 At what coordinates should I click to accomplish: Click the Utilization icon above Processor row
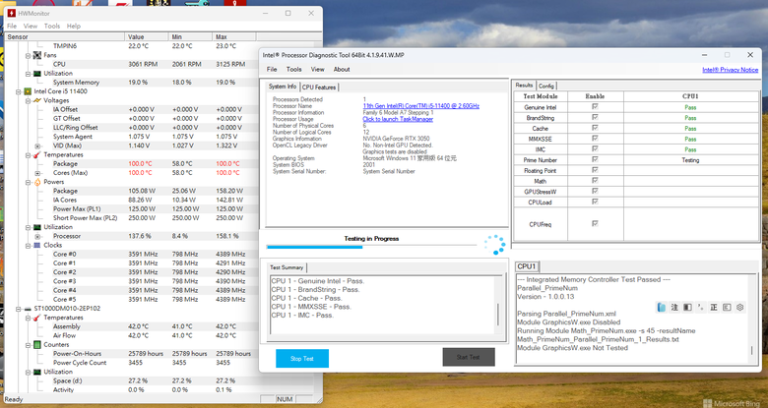click(x=36, y=227)
